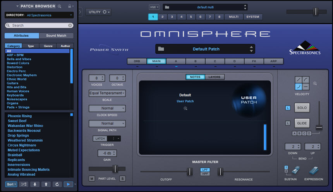
Task: Click the Sustain pedal icon
Action: click(x=295, y=170)
